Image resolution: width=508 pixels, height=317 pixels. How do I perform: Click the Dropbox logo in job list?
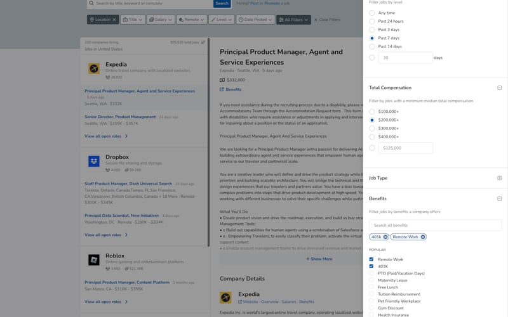click(x=94, y=161)
